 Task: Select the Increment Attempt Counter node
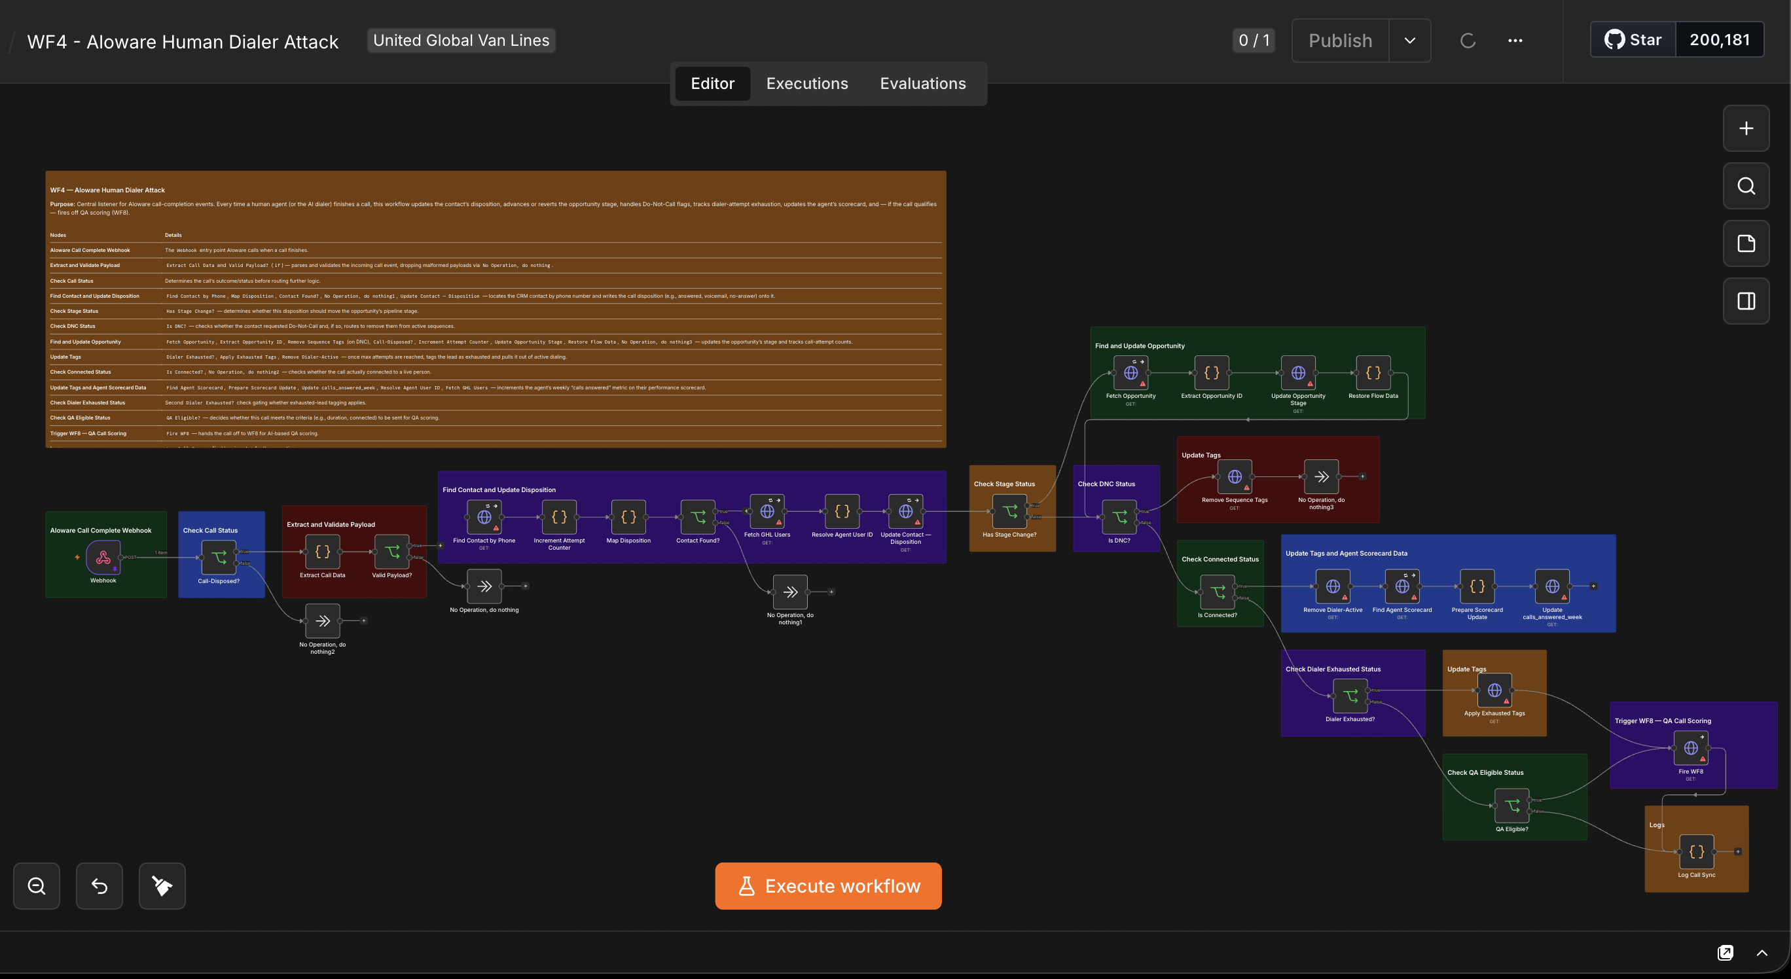[x=559, y=517]
